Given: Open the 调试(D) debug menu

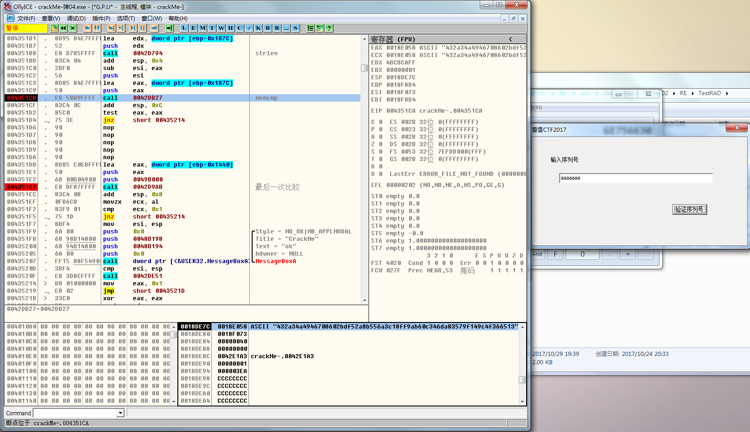Looking at the screenshot, I should (76, 19).
